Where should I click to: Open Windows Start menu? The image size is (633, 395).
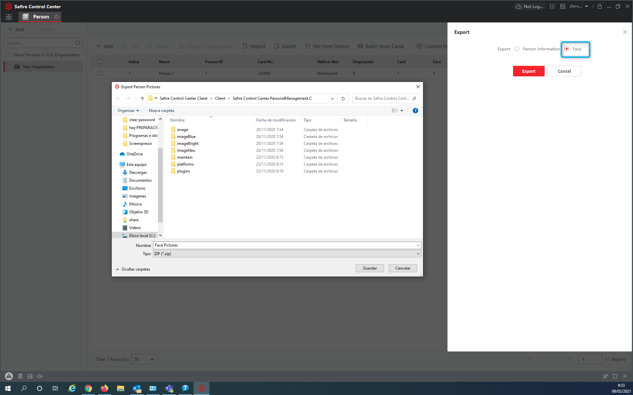pos(8,388)
